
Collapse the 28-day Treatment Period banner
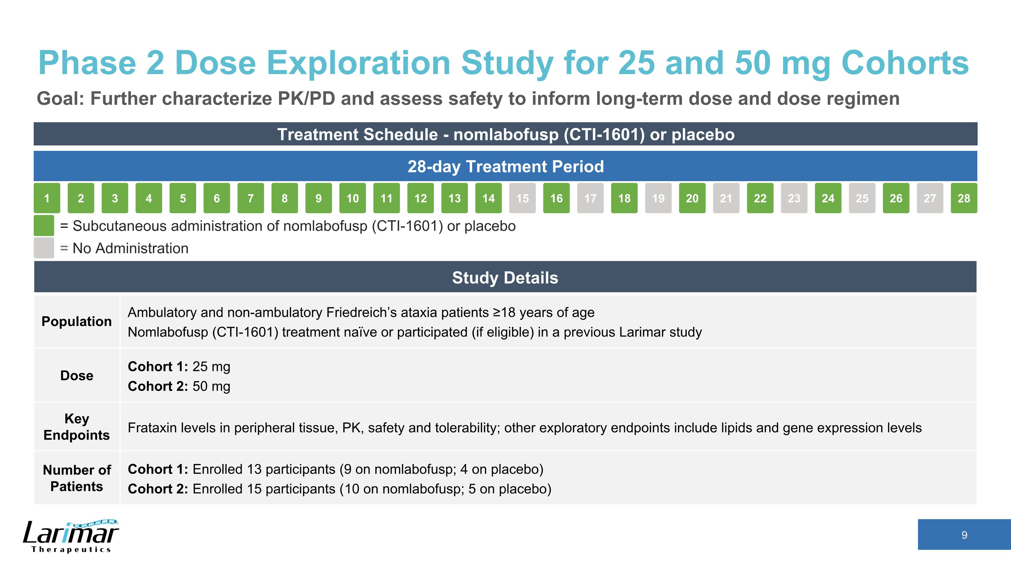[x=506, y=166]
